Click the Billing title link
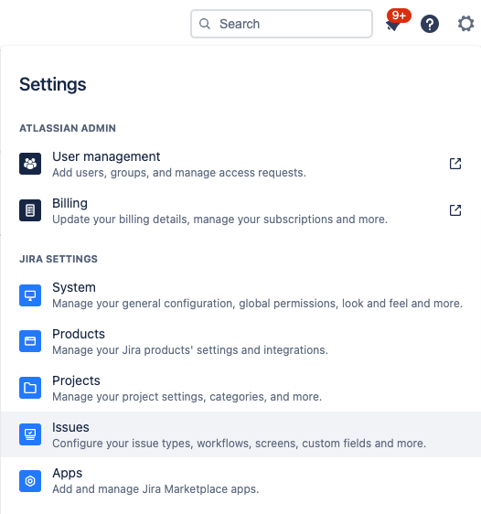Image resolution: width=481 pixels, height=514 pixels. click(69, 203)
